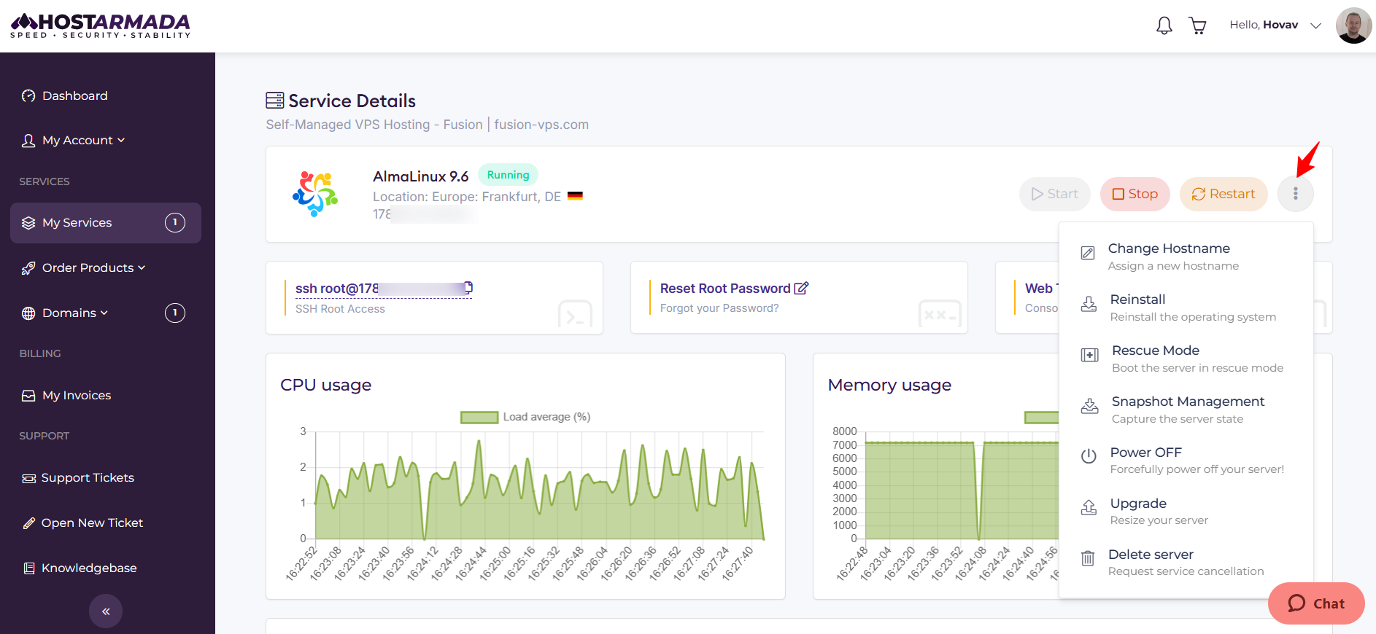
Task: Click Reset Root Password link
Action: [725, 289]
